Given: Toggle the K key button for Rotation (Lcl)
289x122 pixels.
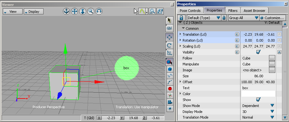Looking at the screenshot, I should tap(237, 40).
